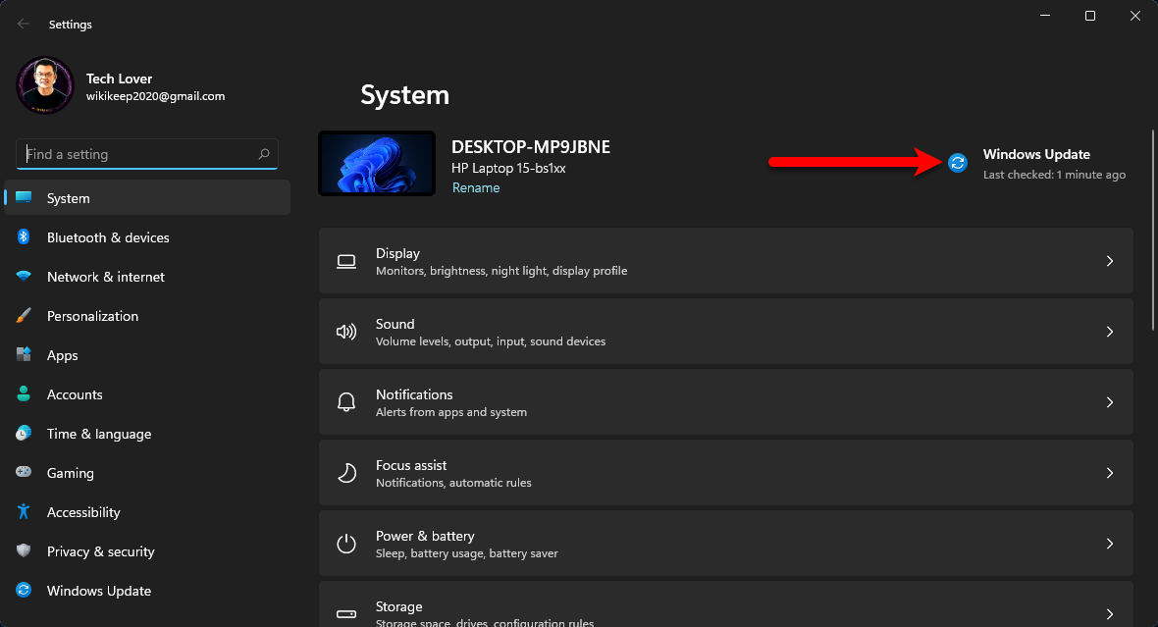Viewport: 1158px width, 627px height.
Task: Click the DESKTOP-MP9JBNE device name
Action: coord(531,147)
